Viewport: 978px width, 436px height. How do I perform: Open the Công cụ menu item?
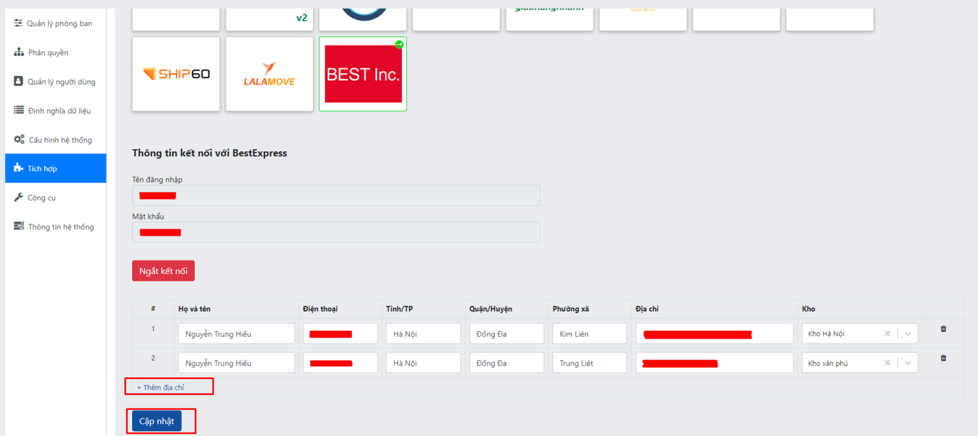coord(41,198)
